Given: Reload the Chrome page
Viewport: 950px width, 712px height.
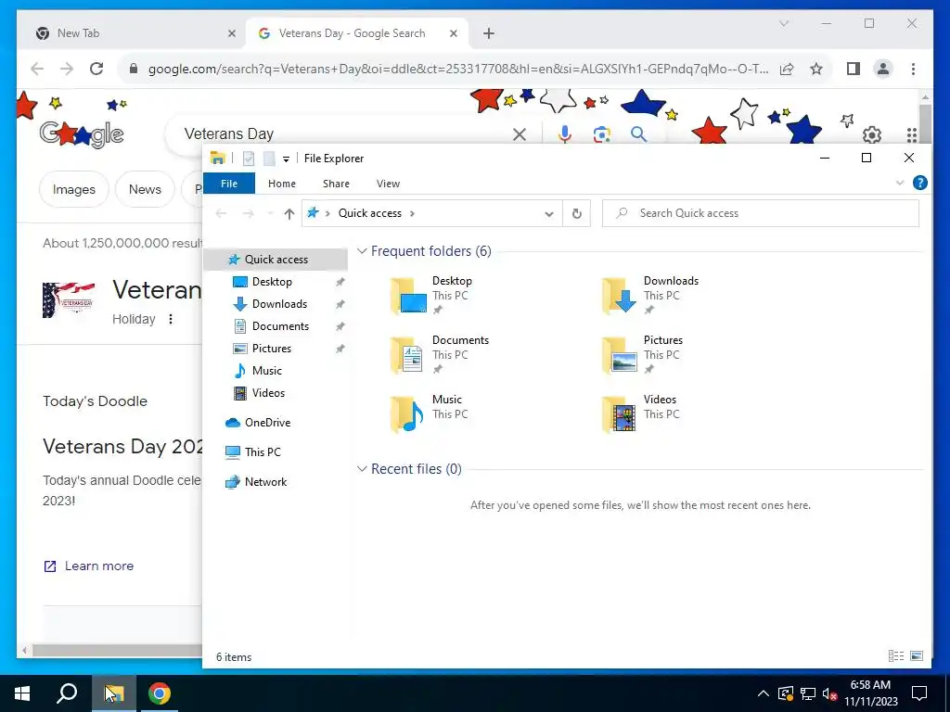Looking at the screenshot, I should pyautogui.click(x=96, y=69).
